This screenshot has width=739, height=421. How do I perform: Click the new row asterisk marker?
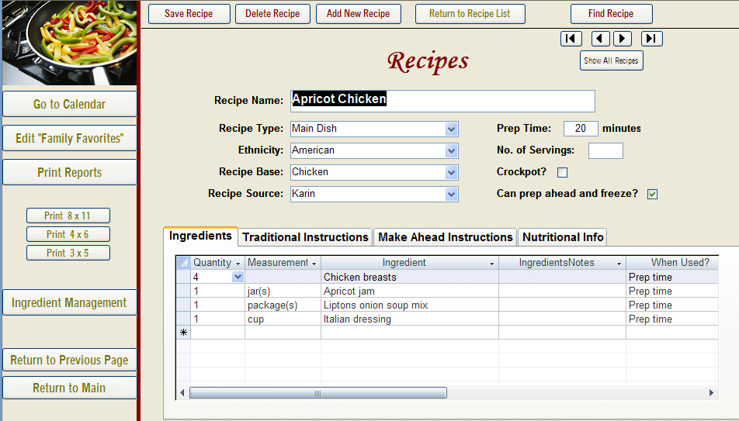click(x=183, y=333)
